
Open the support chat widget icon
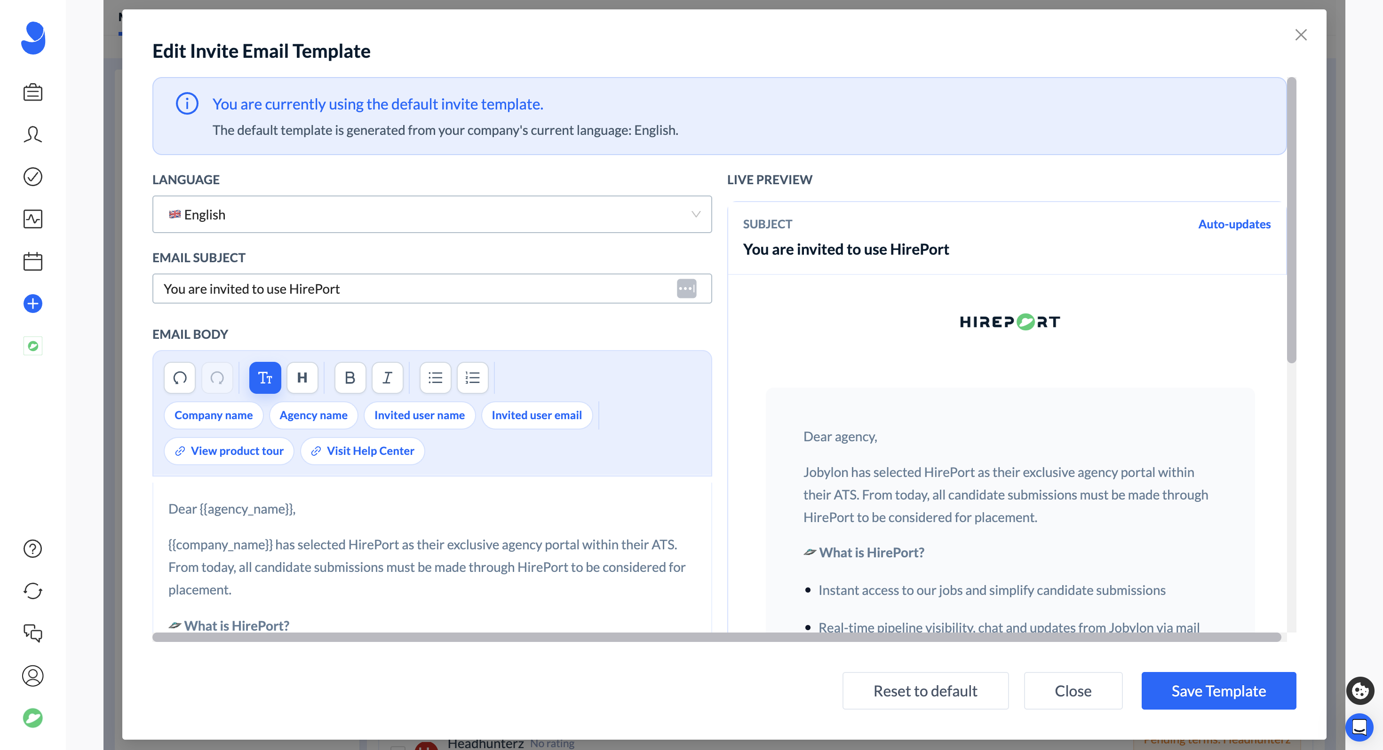pos(1360,727)
